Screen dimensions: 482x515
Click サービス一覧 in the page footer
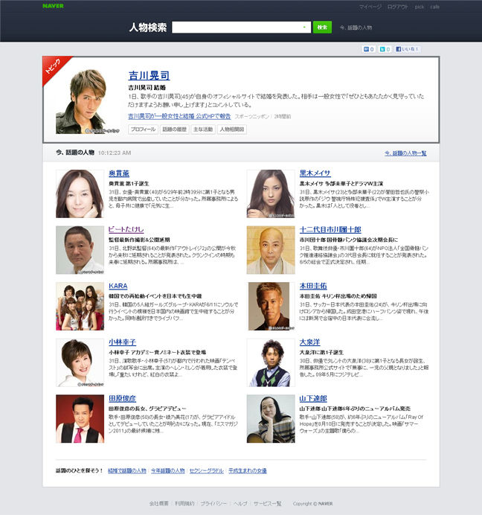tap(267, 504)
